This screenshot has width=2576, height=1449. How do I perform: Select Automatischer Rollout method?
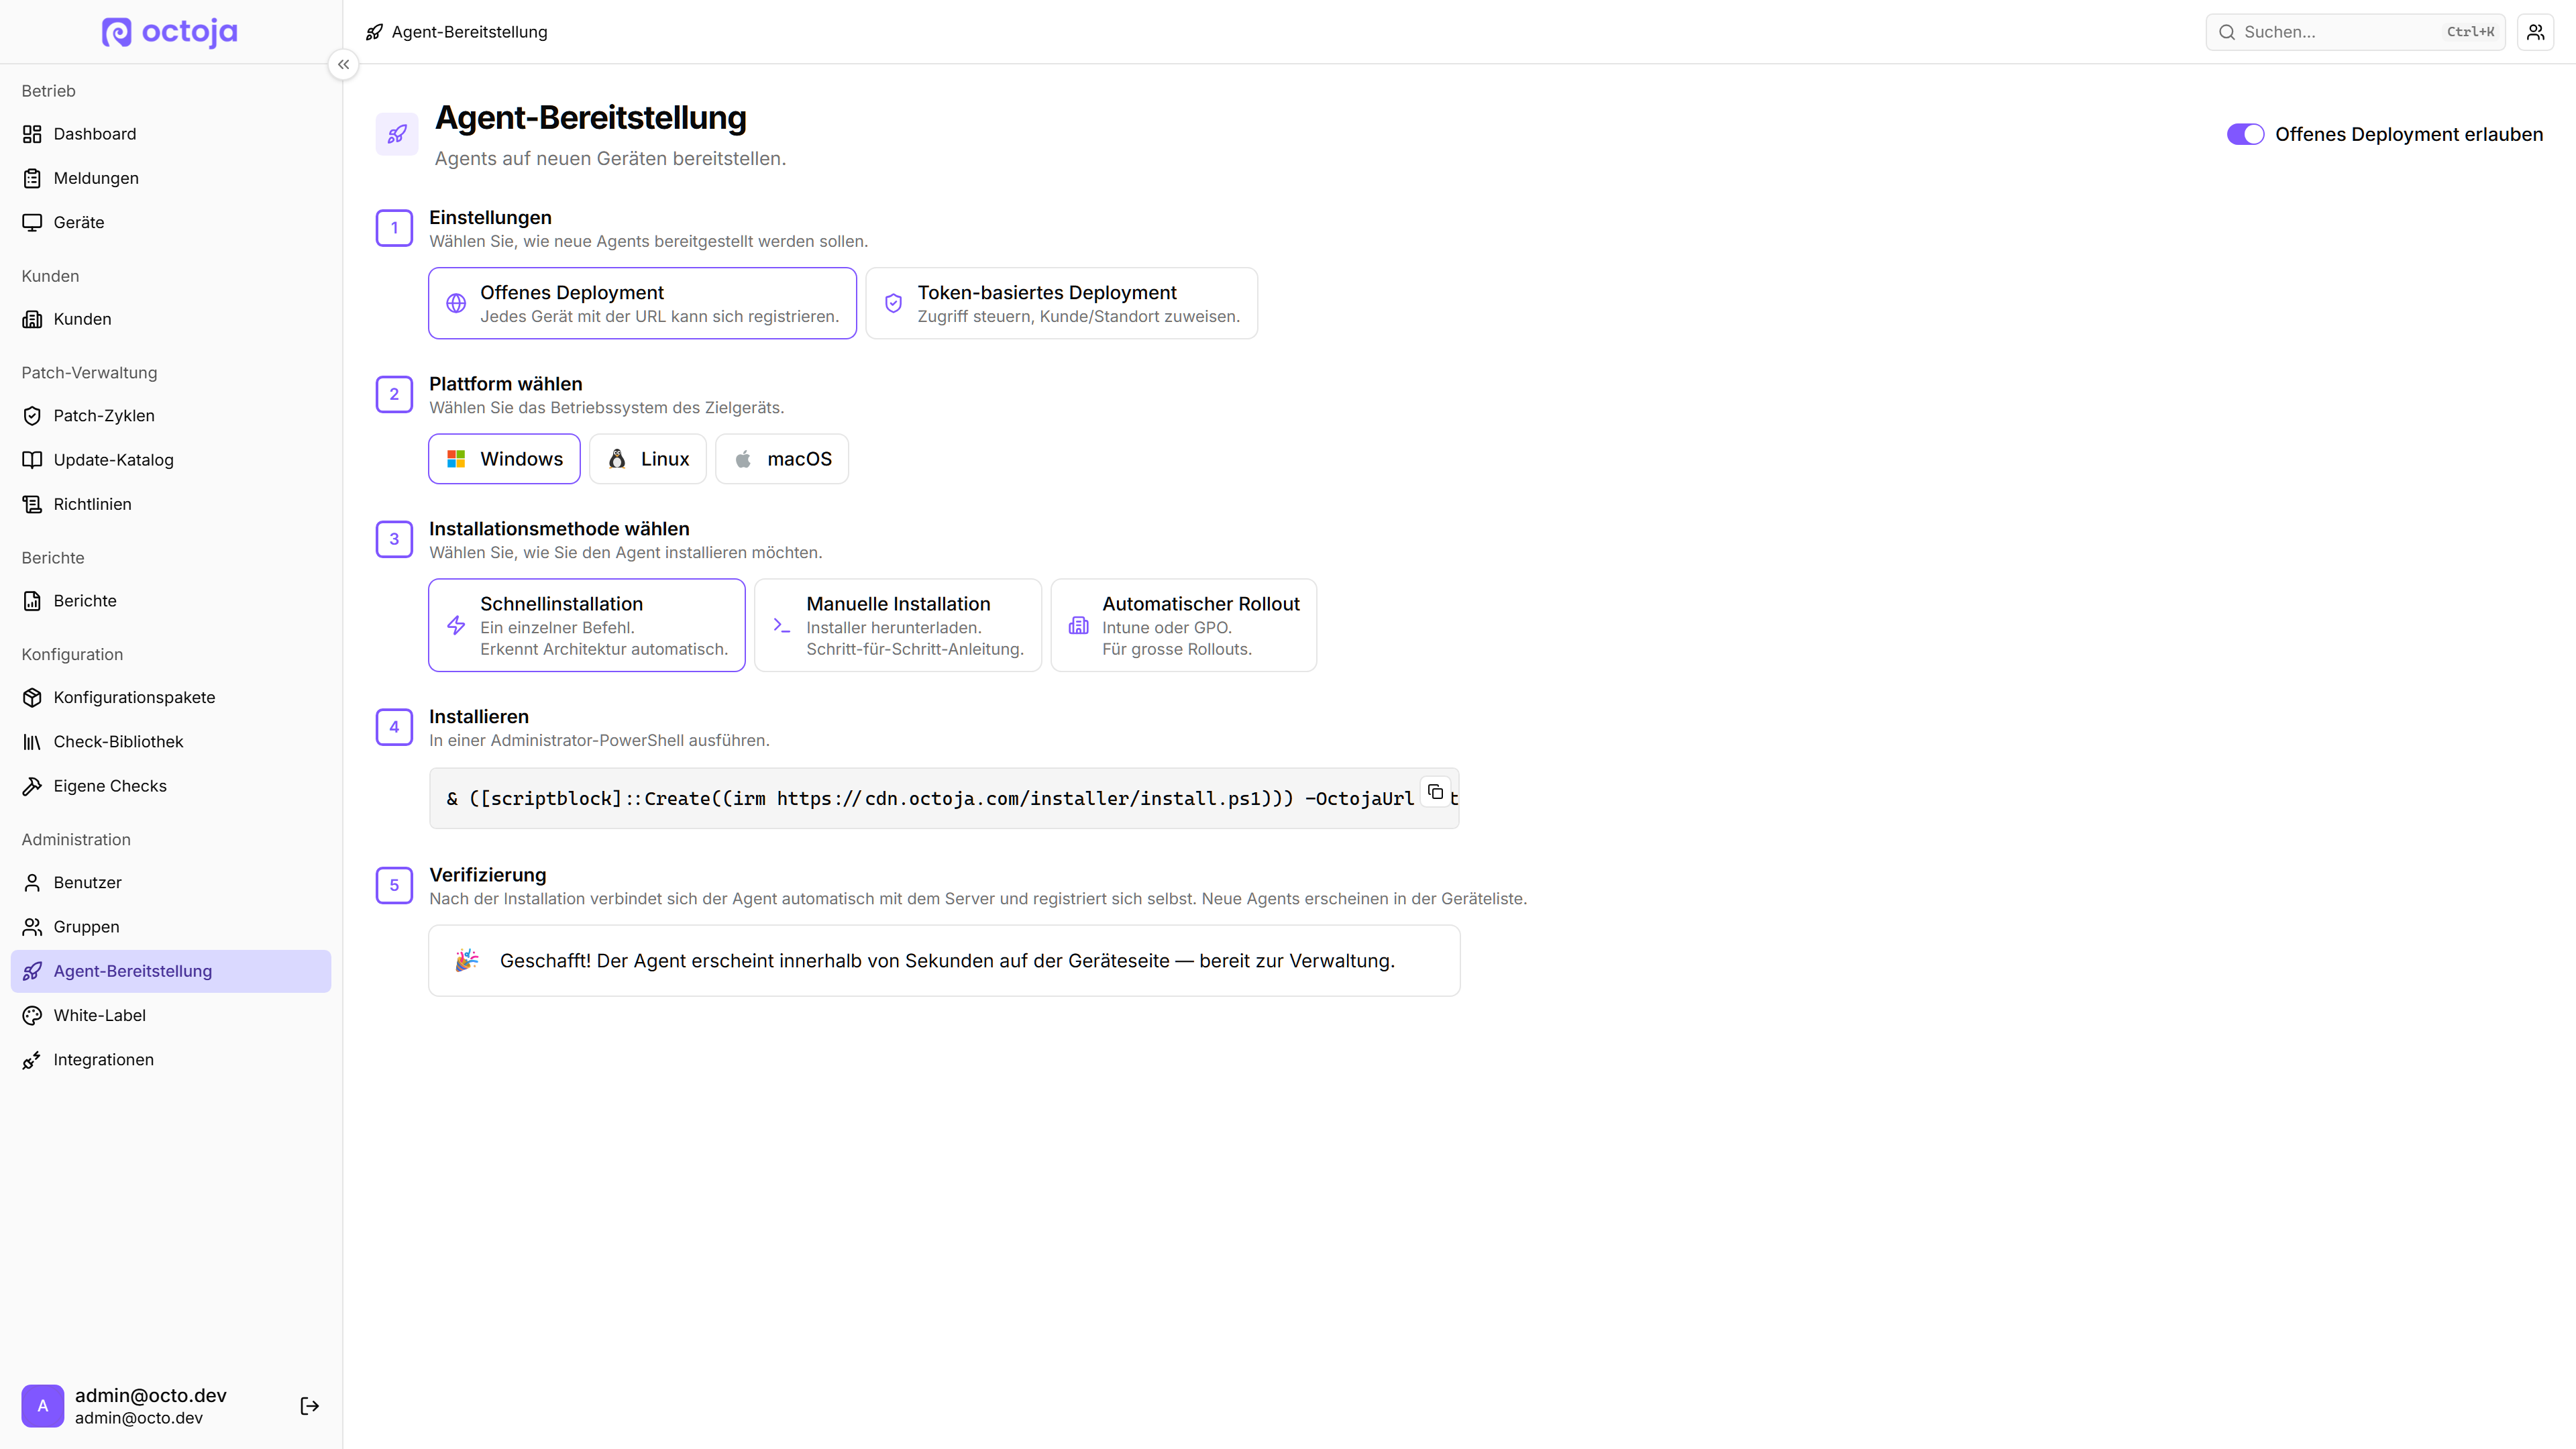[1183, 625]
